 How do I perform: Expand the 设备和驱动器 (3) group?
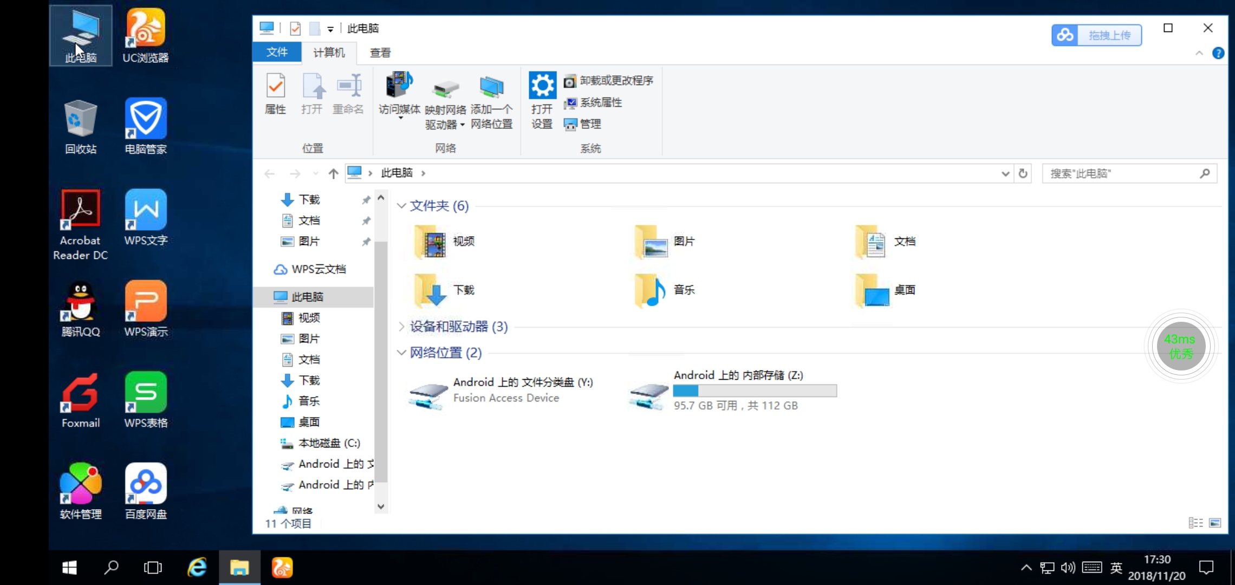401,327
